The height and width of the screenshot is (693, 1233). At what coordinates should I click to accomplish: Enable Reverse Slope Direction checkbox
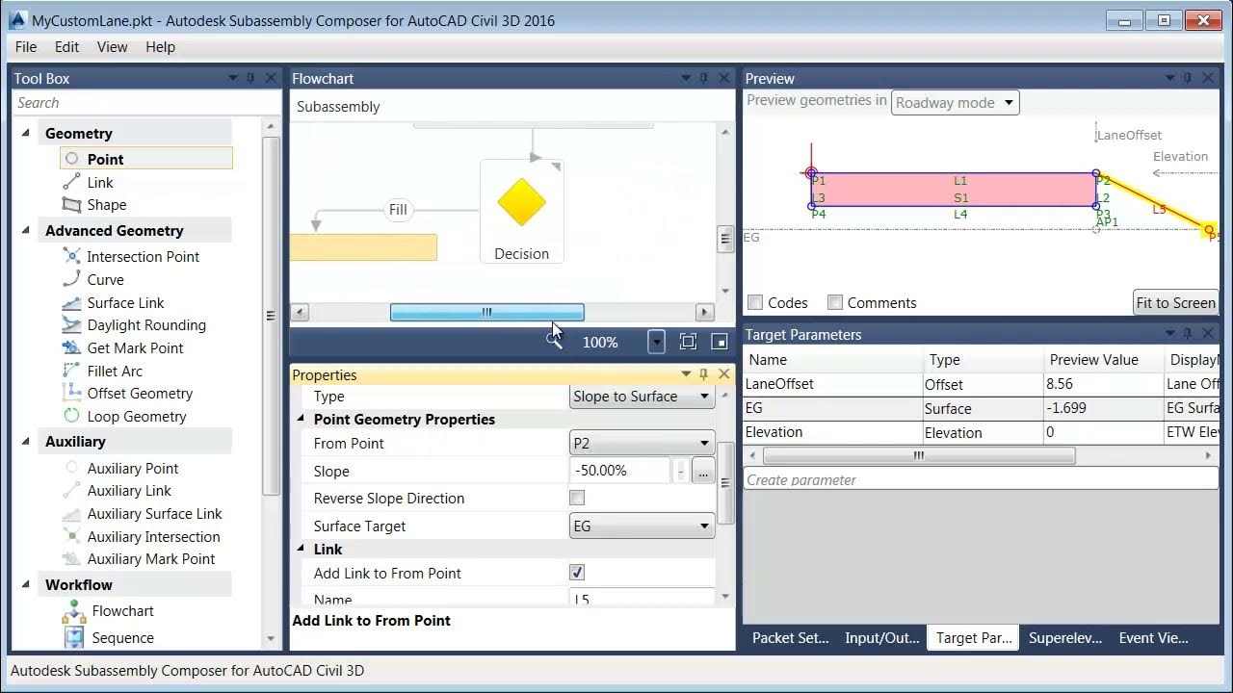[577, 498]
